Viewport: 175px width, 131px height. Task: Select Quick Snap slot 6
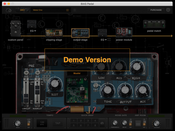pos(81,126)
